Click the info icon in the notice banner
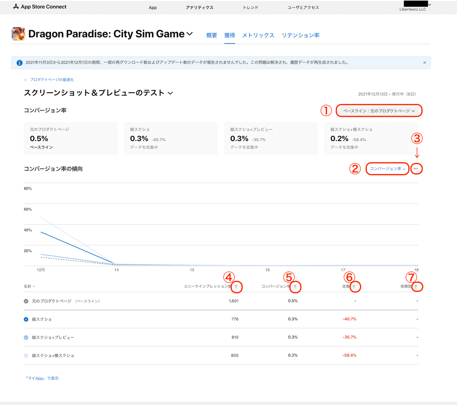The image size is (457, 405). pos(19,62)
